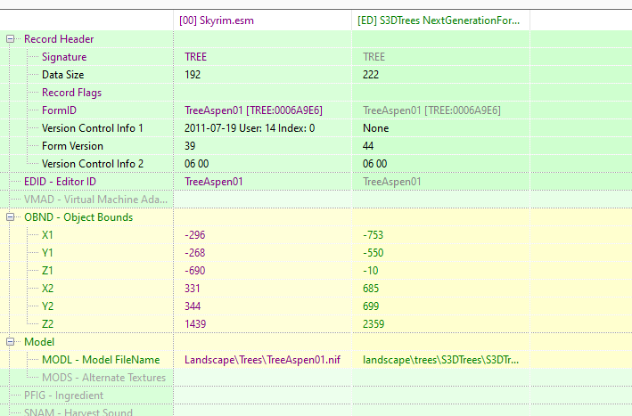Collapse the Model node
632x416 pixels.
pyautogui.click(x=11, y=342)
